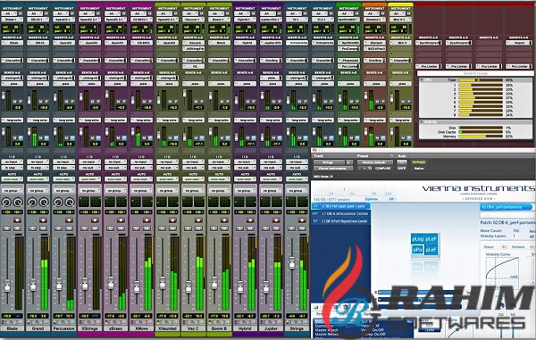Arm record enable on the Percussion track
Screen dimensions: 536x340
69,220
